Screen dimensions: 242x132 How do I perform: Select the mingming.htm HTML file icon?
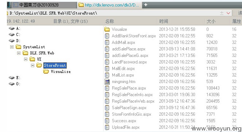(x=107, y=82)
